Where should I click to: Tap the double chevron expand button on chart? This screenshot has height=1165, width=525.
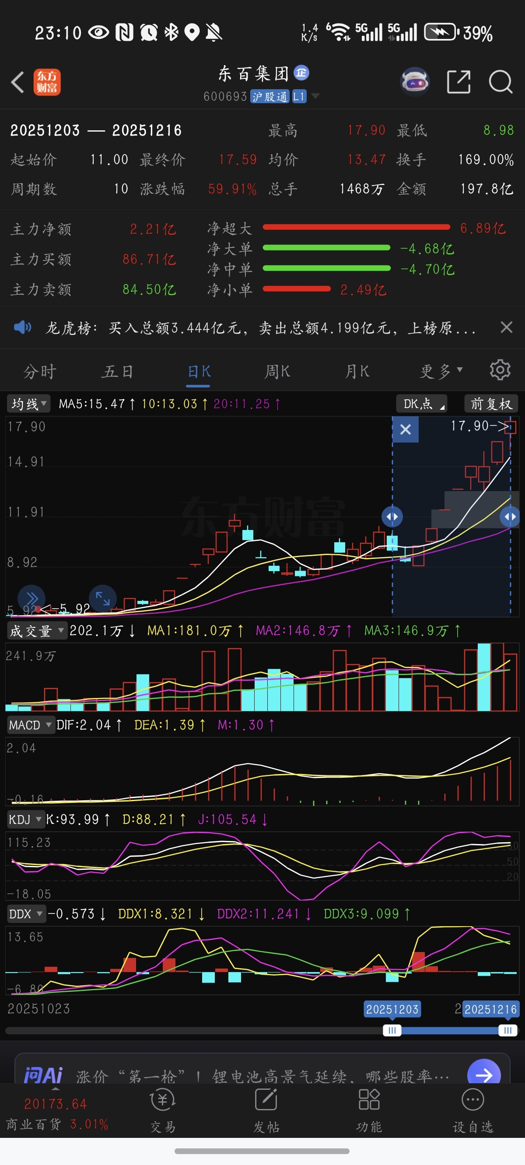(x=31, y=599)
